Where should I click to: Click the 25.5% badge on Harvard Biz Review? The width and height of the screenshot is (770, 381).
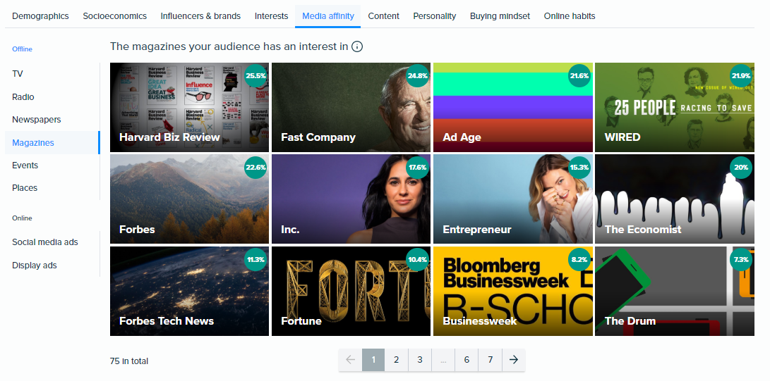[255, 76]
